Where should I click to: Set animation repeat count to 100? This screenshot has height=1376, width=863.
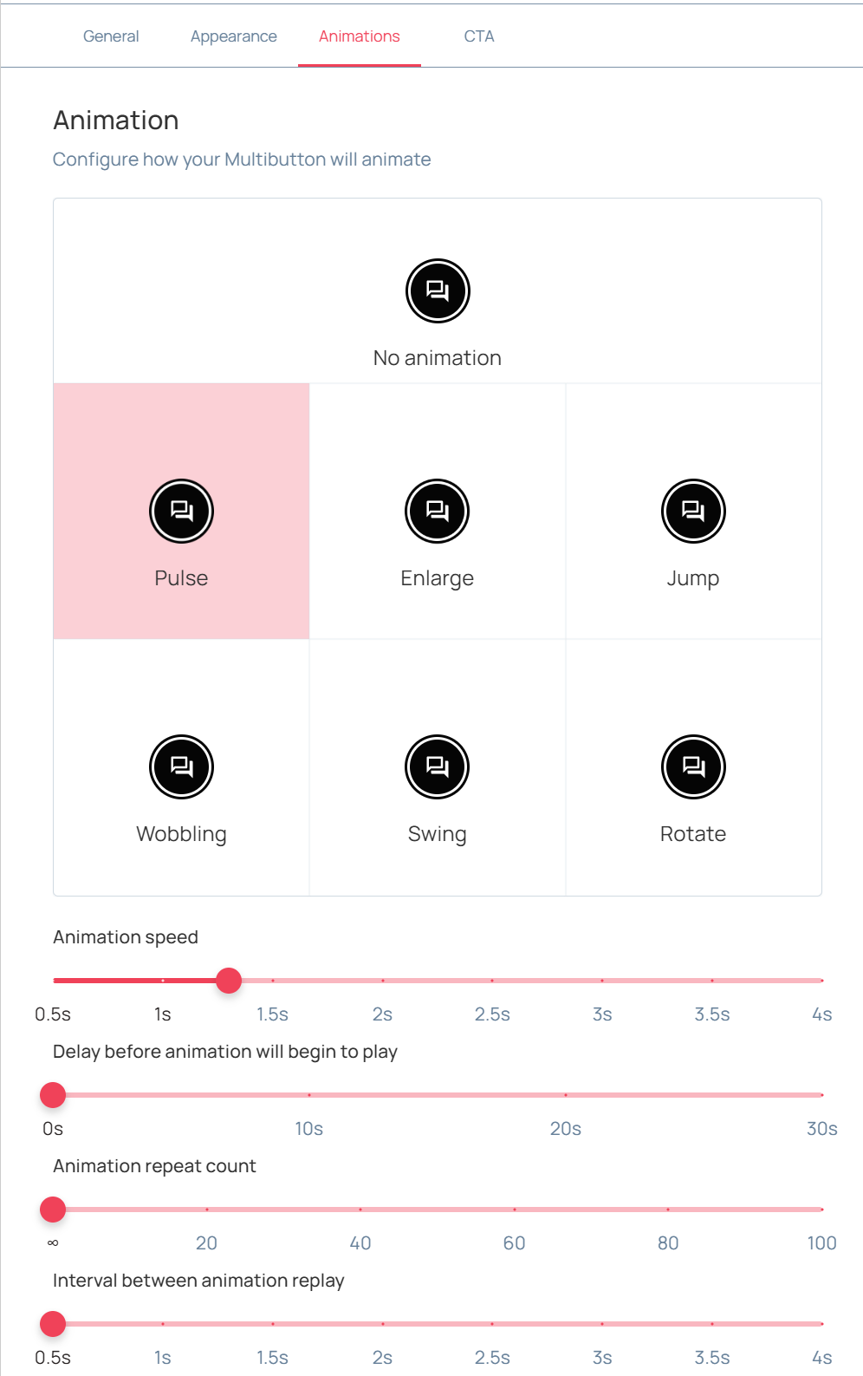pyautogui.click(x=821, y=1210)
